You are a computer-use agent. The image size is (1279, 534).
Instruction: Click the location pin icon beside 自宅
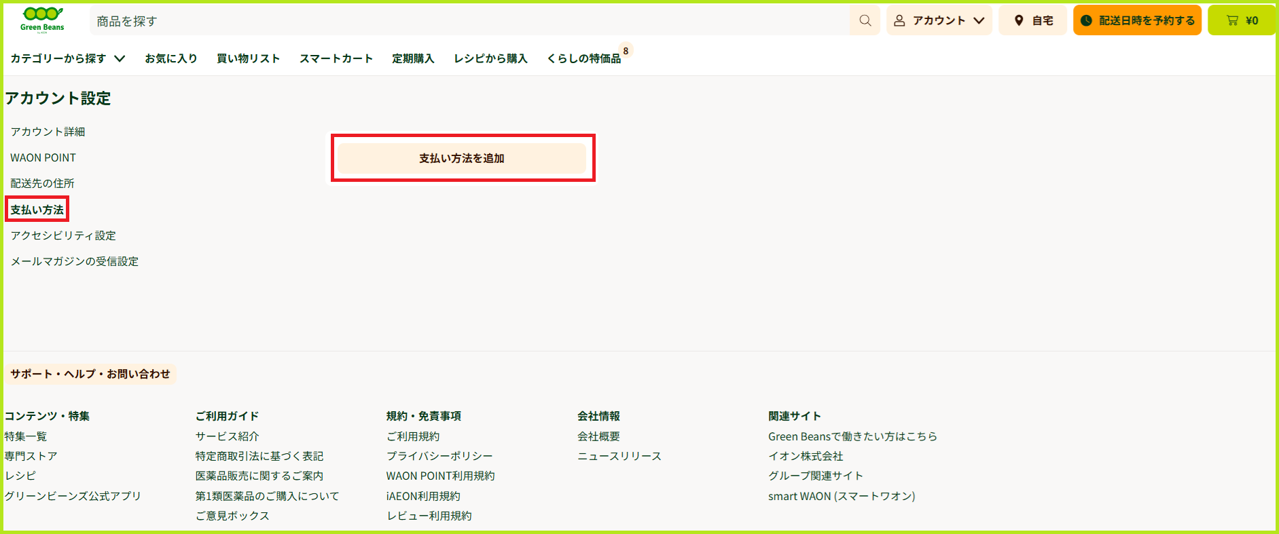click(x=1018, y=20)
